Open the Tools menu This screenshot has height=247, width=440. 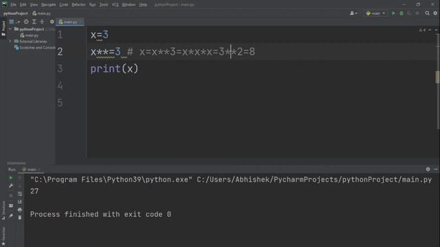104,5
